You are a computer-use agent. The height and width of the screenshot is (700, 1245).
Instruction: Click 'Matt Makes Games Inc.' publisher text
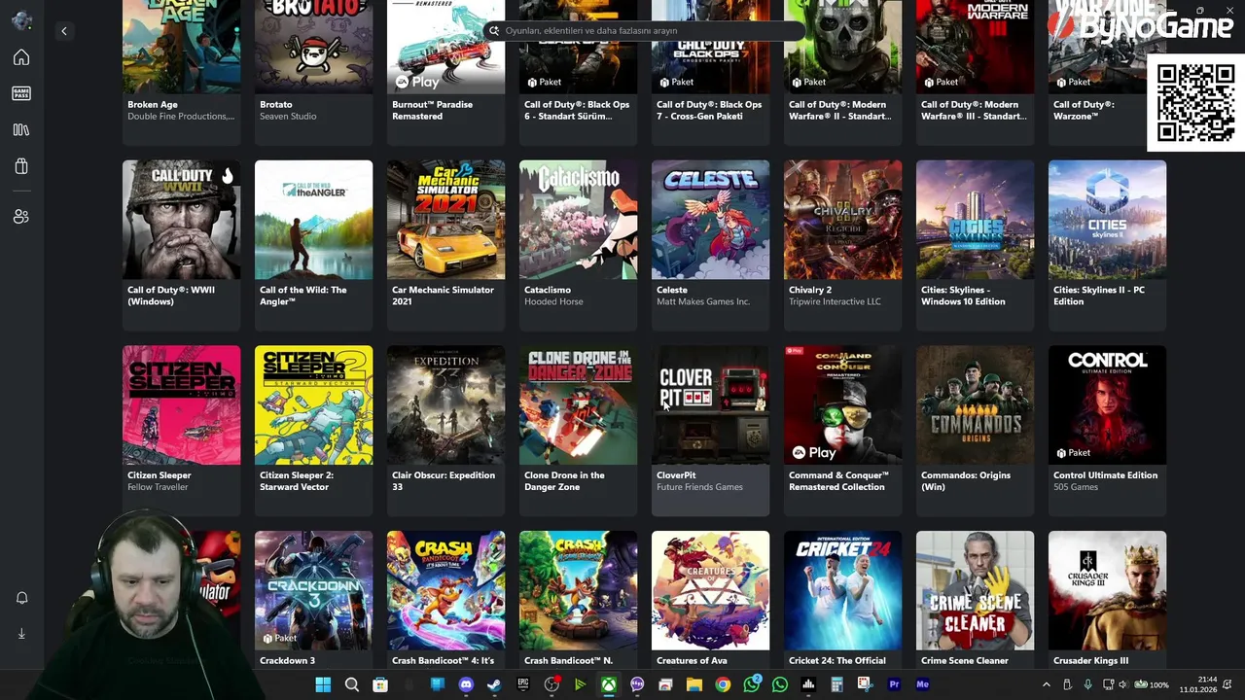703,301
